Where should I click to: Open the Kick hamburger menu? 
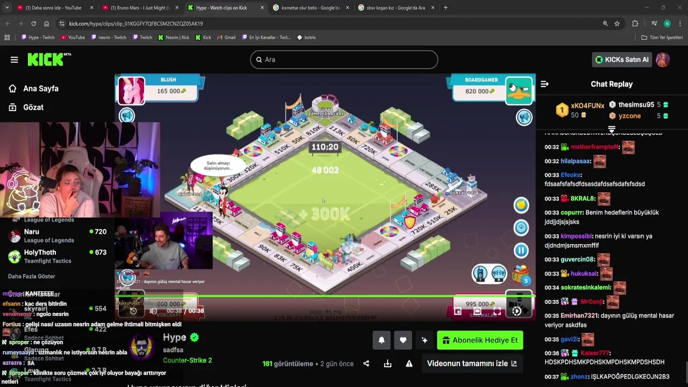[15, 60]
